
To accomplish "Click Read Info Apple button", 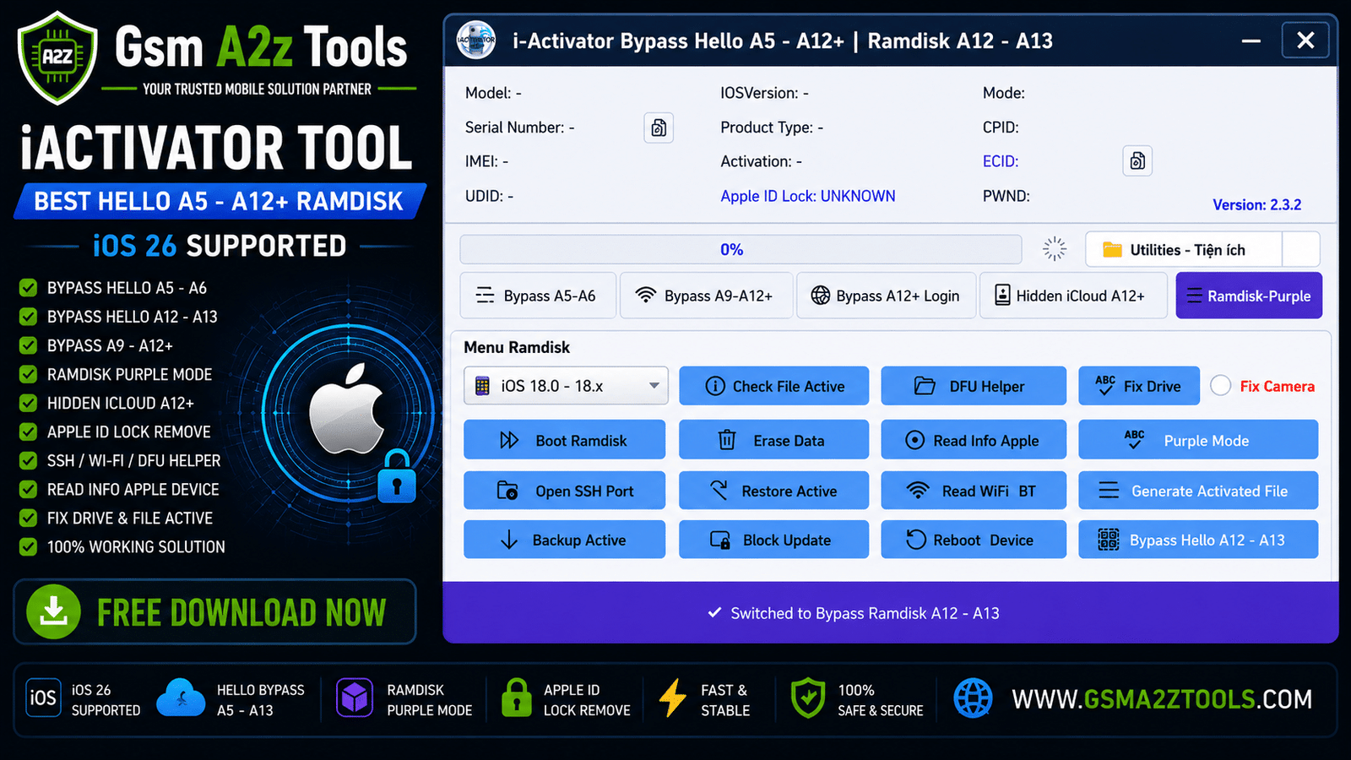I will (x=974, y=440).
